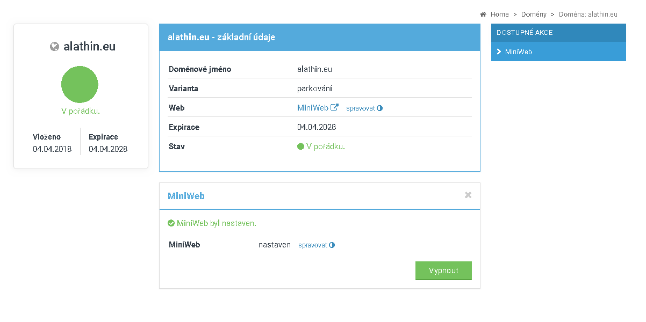Open MiniWeb from the Dostupné akce sidebar
The height and width of the screenshot is (322, 646).
click(519, 52)
